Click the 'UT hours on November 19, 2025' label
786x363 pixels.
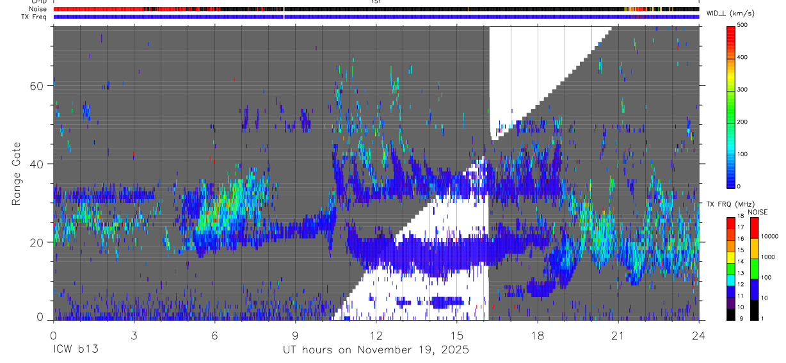tap(376, 351)
